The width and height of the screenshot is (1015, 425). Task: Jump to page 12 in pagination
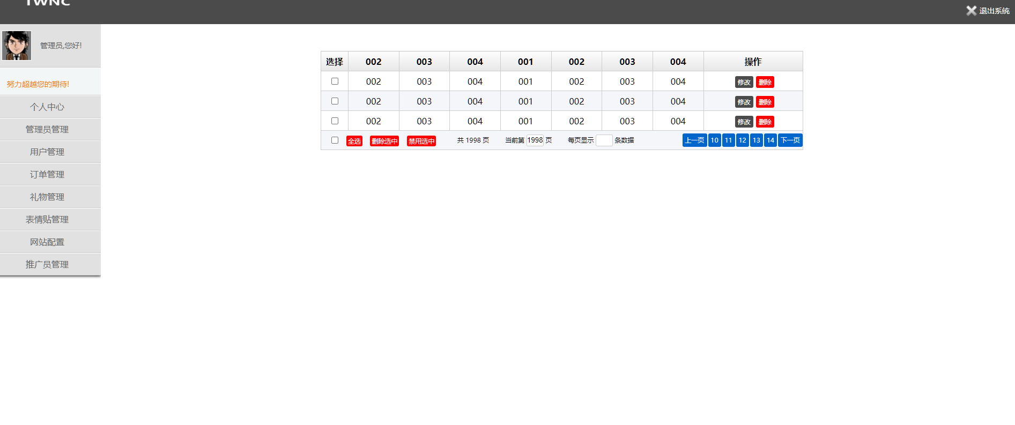(x=742, y=140)
